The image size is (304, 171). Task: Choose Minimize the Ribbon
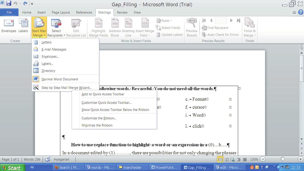(114, 125)
